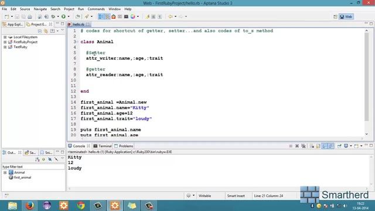Toggle the first highlighted editor toolbar button
This screenshot has height=211, width=375.
click(x=101, y=16)
